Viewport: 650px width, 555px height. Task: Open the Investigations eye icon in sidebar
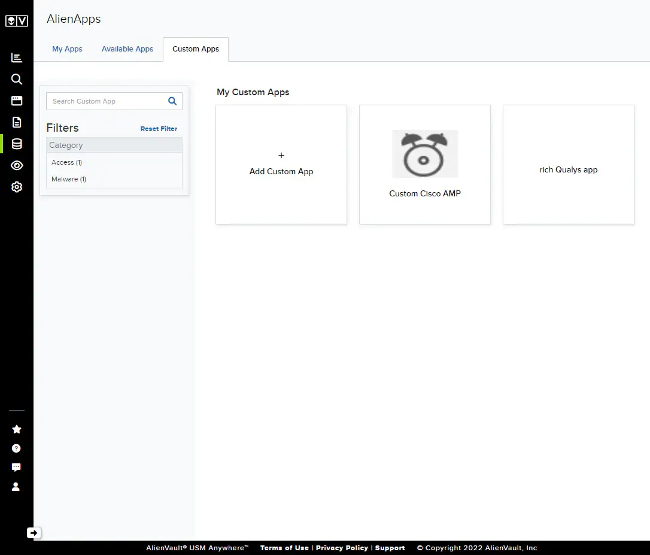coord(17,165)
